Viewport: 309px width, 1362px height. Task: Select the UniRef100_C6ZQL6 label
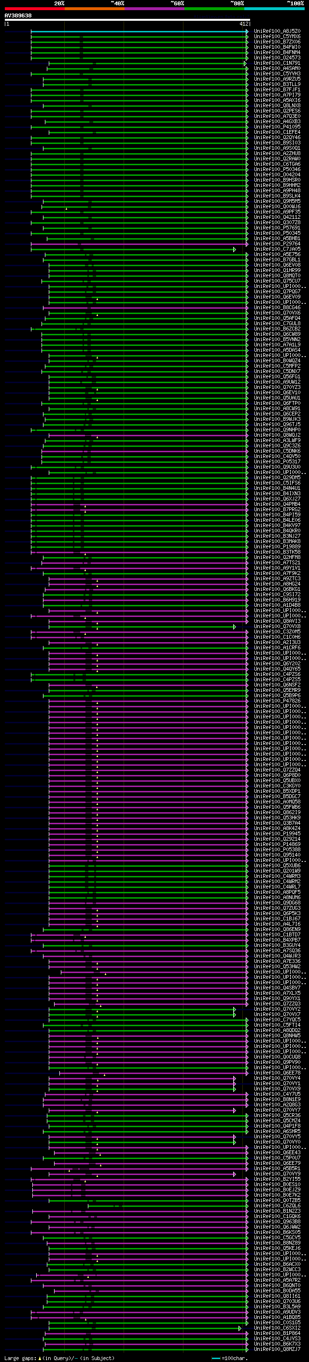277,1206
